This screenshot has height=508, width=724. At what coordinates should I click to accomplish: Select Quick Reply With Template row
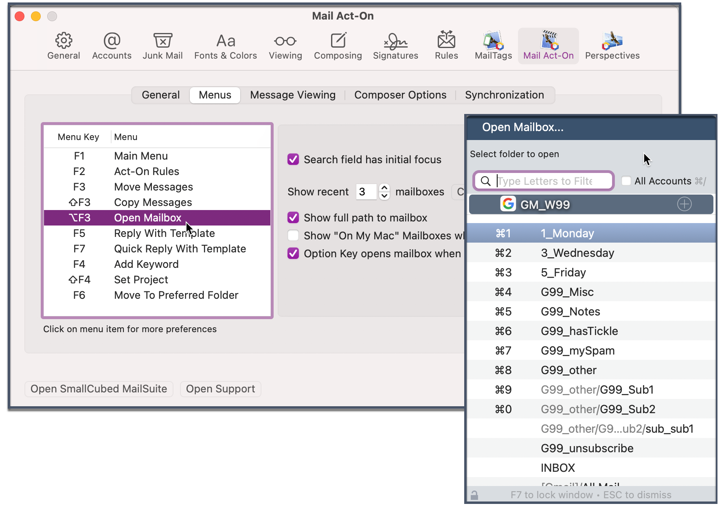(x=157, y=249)
